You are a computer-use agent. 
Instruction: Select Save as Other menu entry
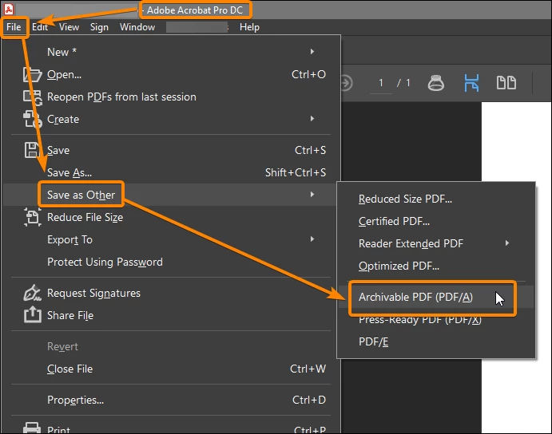[x=171, y=195]
